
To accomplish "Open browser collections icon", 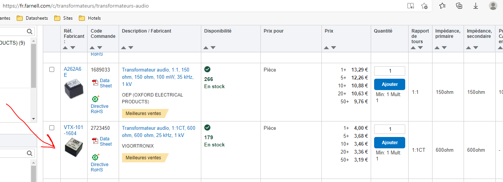I will tap(459, 6).
